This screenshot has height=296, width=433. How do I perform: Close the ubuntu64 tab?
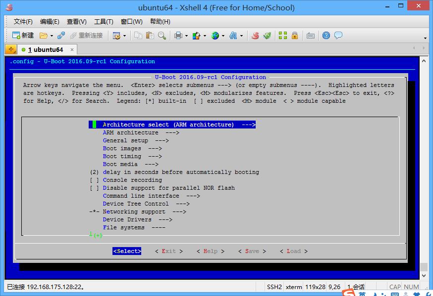pyautogui.click(x=72, y=49)
